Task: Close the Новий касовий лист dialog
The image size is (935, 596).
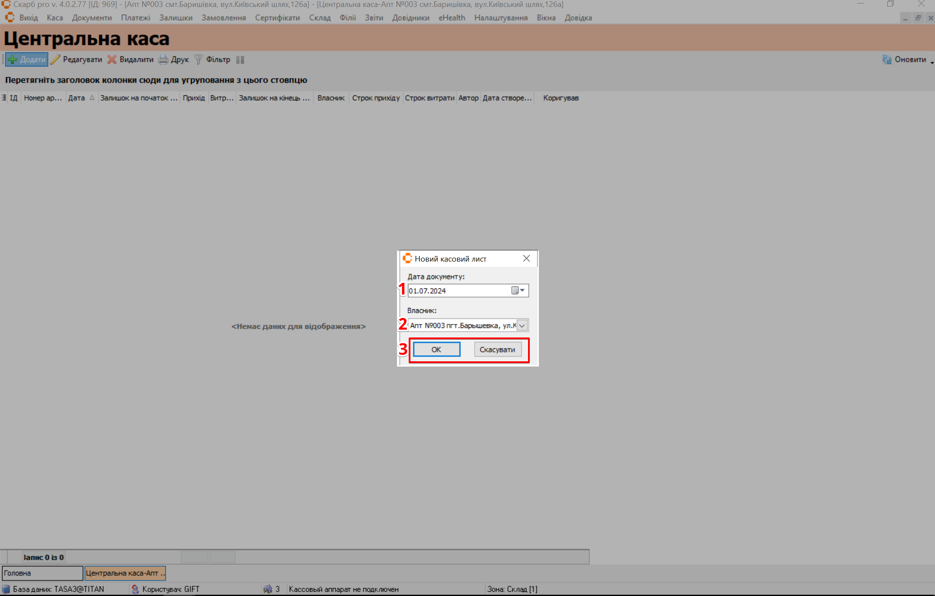Action: tap(526, 259)
